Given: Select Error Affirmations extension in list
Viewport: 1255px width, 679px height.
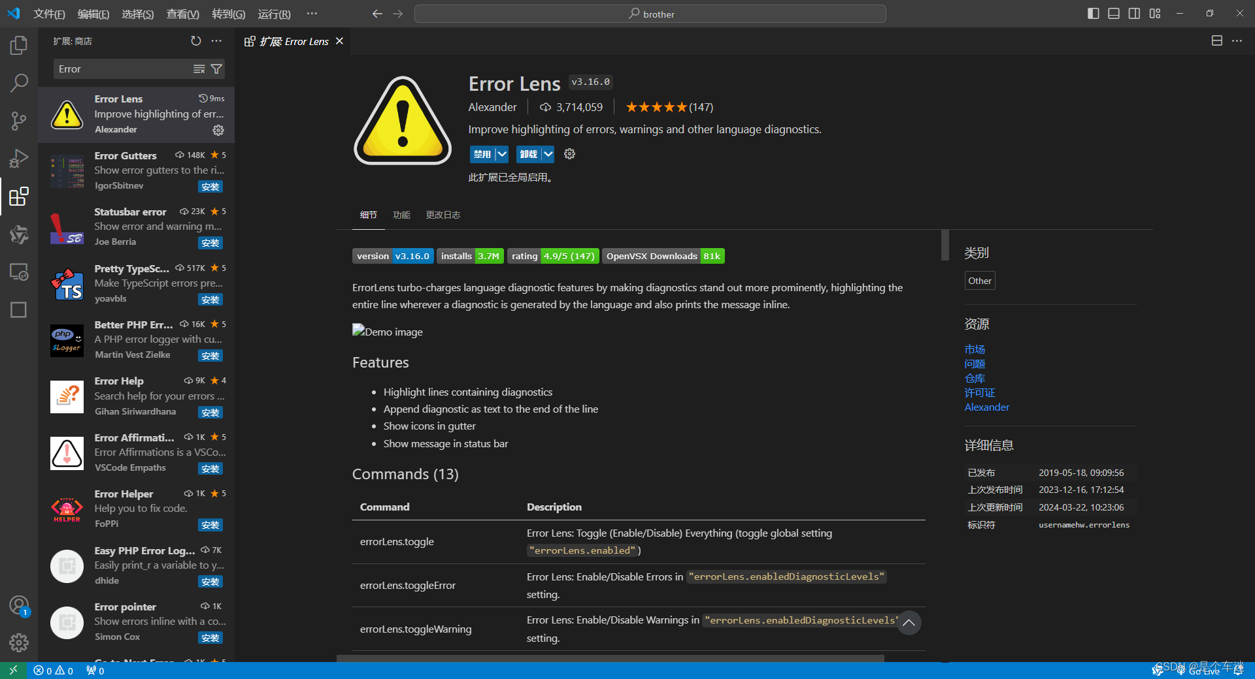Looking at the screenshot, I should click(136, 453).
